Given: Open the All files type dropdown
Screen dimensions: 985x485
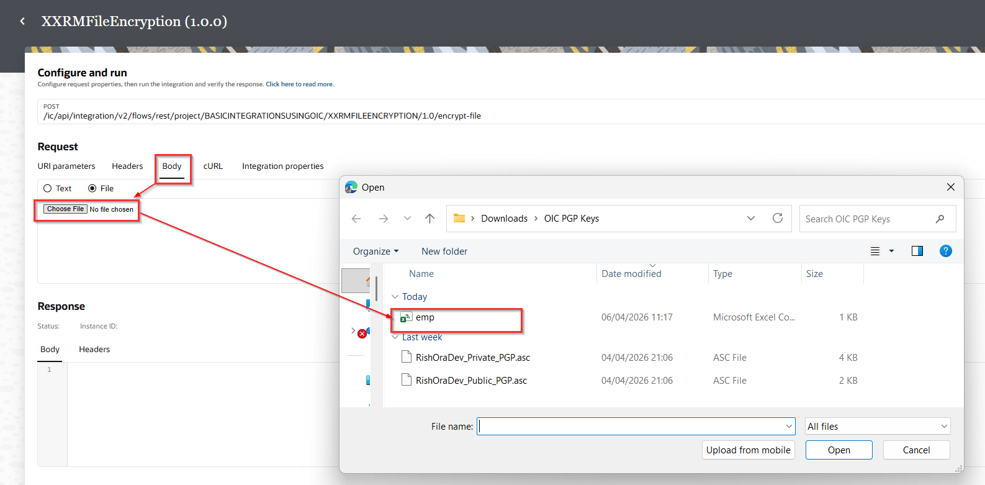Looking at the screenshot, I should coord(877,427).
